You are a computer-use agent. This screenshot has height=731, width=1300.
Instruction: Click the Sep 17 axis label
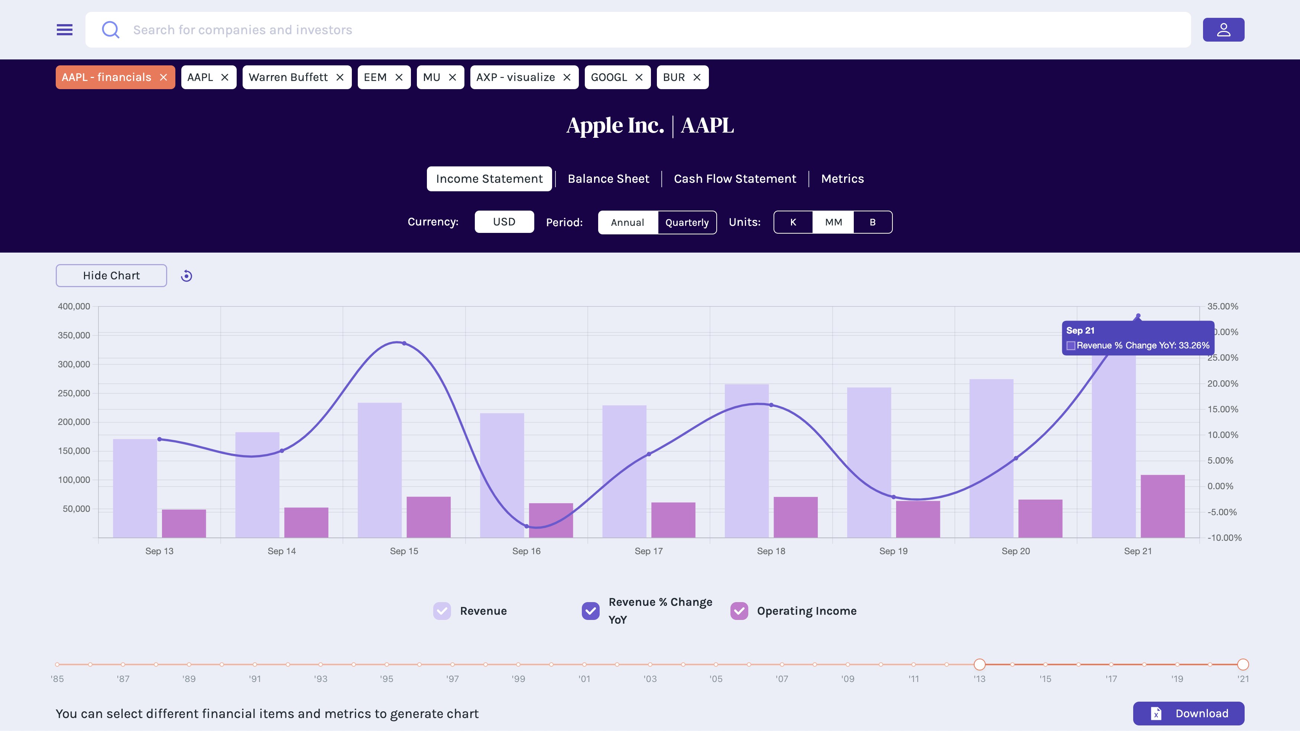point(648,551)
